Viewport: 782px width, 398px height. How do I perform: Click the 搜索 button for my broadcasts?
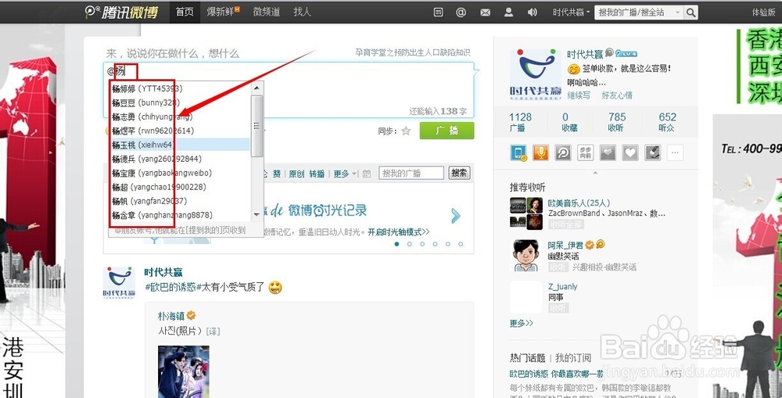click(x=459, y=173)
